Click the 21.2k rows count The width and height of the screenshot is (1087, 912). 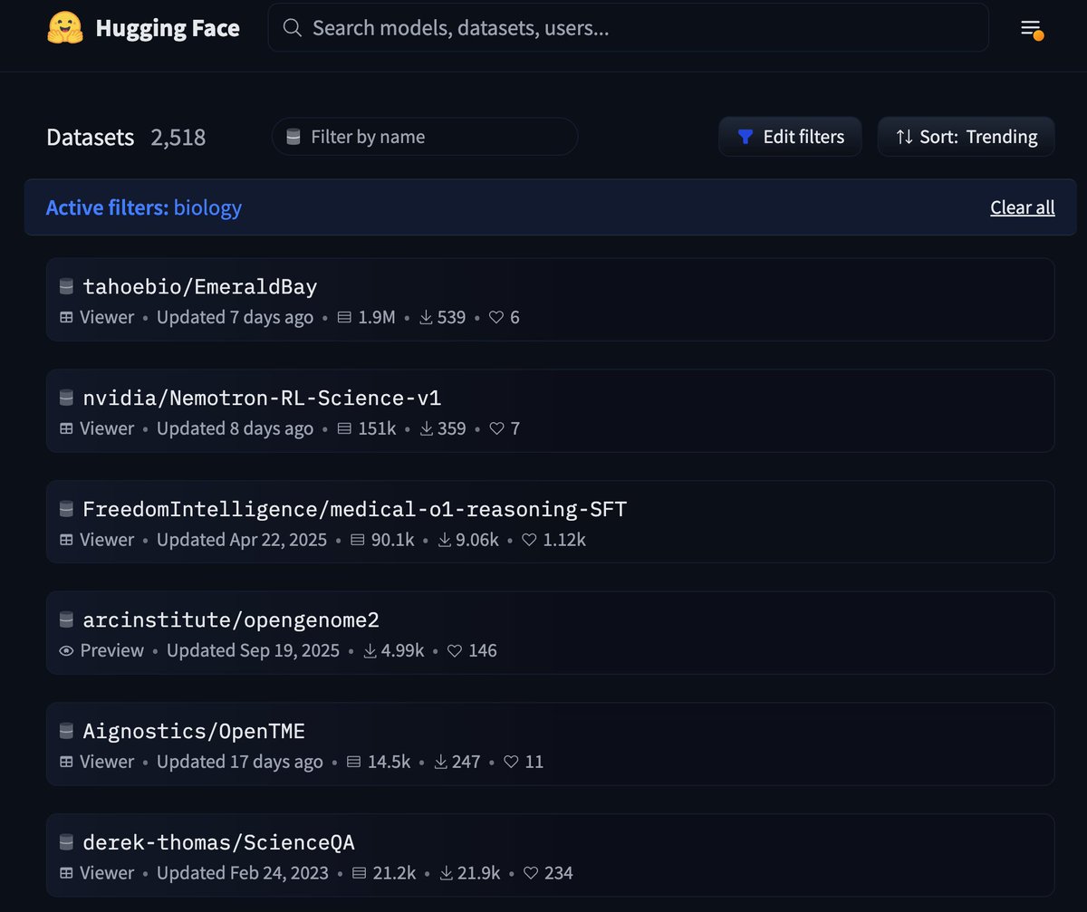coord(394,874)
